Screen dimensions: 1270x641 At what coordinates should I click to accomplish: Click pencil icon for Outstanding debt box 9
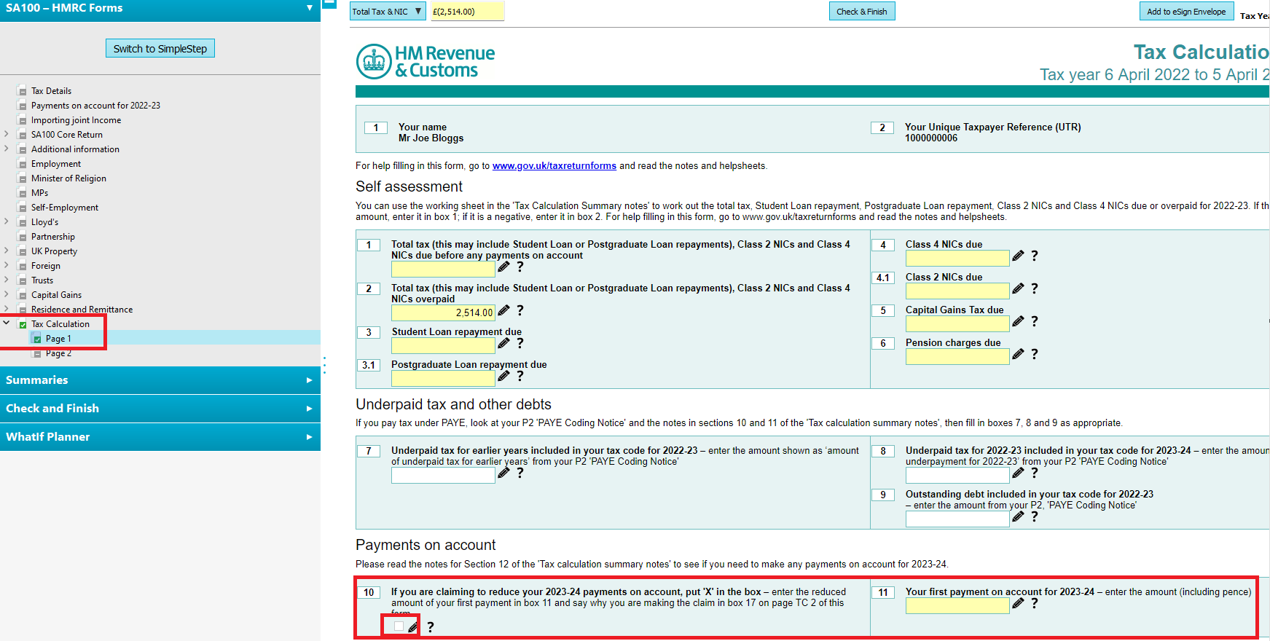click(1018, 516)
